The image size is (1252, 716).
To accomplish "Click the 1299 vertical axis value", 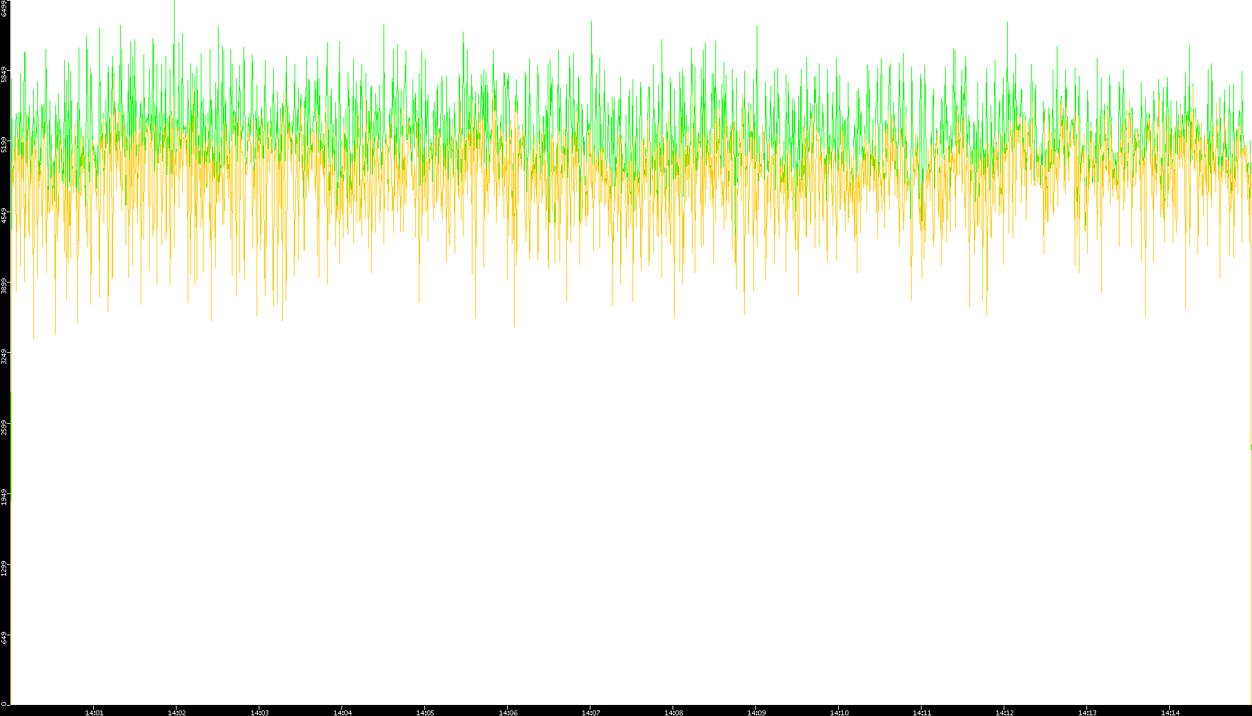I will coord(5,569).
